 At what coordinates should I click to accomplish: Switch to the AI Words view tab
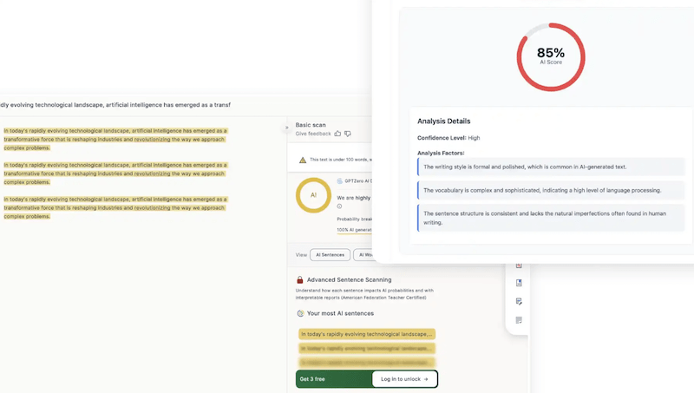(364, 255)
